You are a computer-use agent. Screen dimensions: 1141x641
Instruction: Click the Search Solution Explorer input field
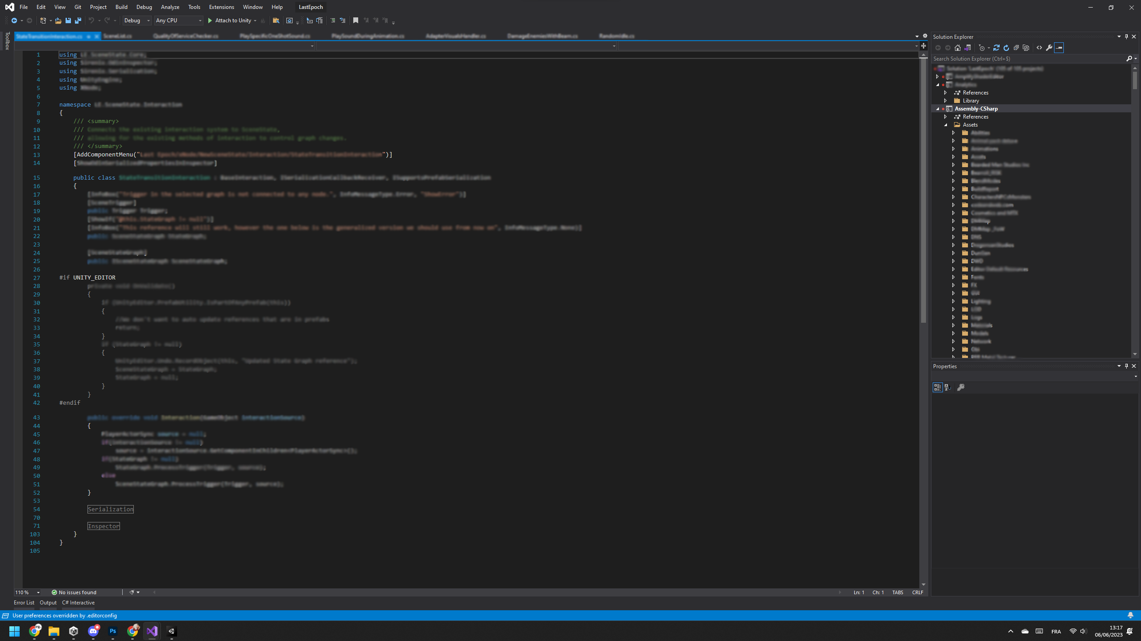pyautogui.click(x=1028, y=59)
